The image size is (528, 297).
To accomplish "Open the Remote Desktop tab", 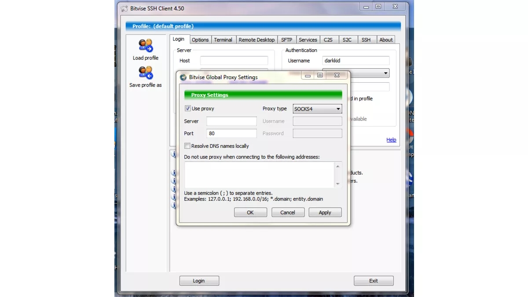I will tap(257, 40).
